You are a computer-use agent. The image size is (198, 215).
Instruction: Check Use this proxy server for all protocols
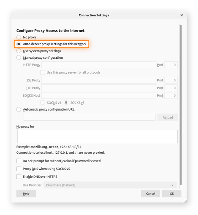[x=42, y=72]
